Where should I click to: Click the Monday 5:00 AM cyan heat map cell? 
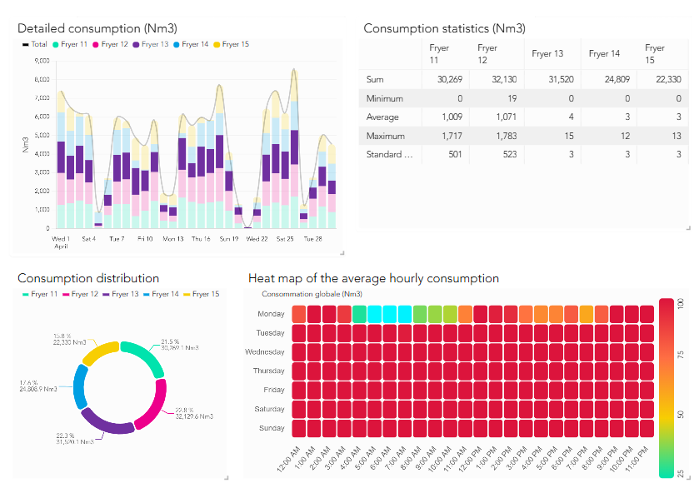(374, 314)
